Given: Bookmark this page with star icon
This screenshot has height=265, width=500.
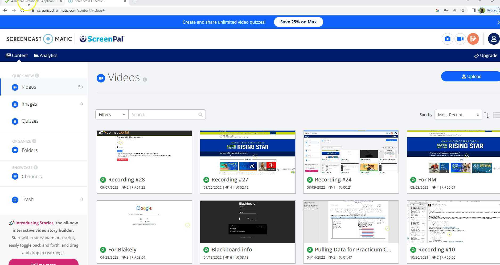Looking at the screenshot, I should tap(463, 10).
